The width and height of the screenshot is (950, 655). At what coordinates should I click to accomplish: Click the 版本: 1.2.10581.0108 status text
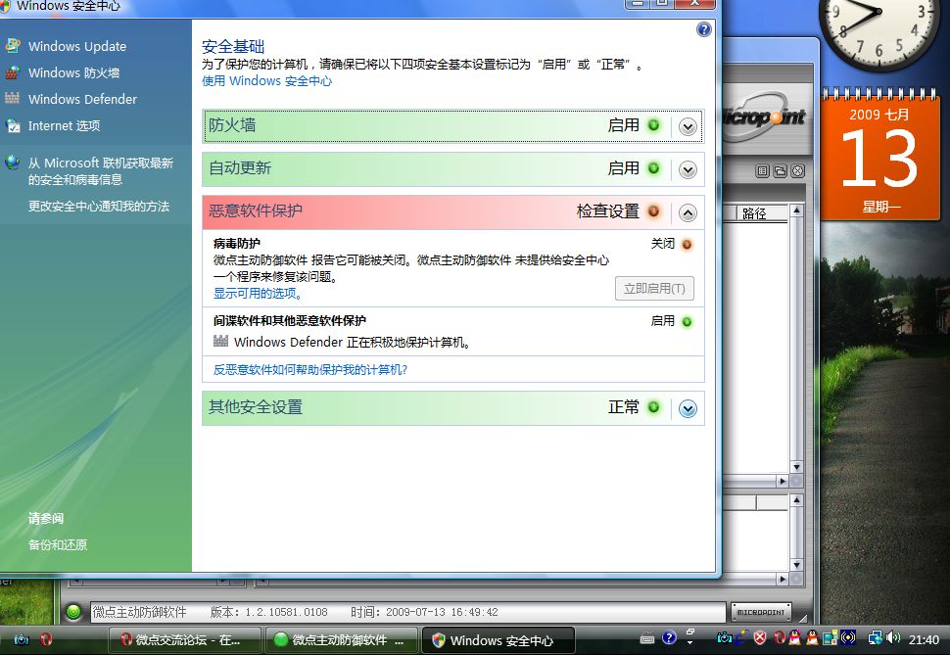point(269,612)
